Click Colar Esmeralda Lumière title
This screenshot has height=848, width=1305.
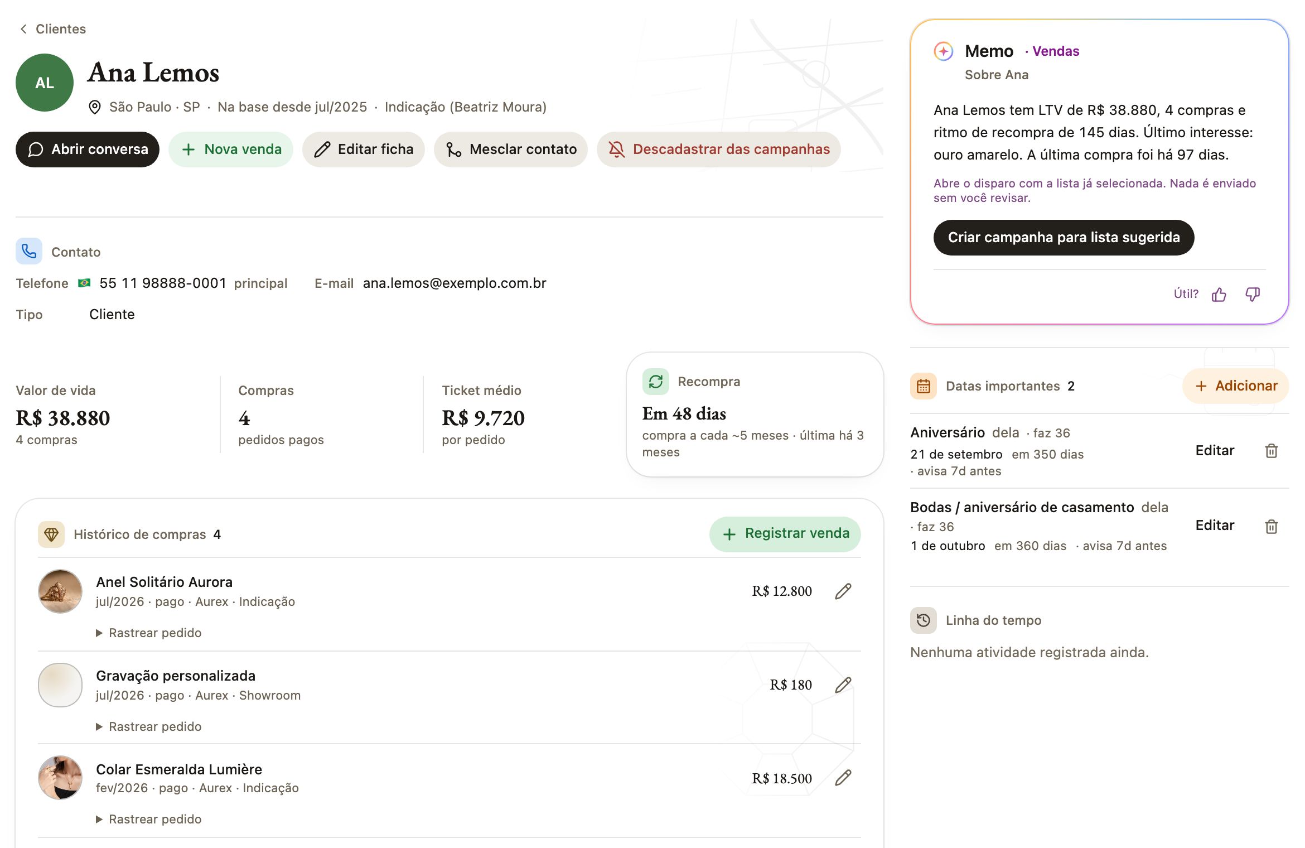click(179, 769)
